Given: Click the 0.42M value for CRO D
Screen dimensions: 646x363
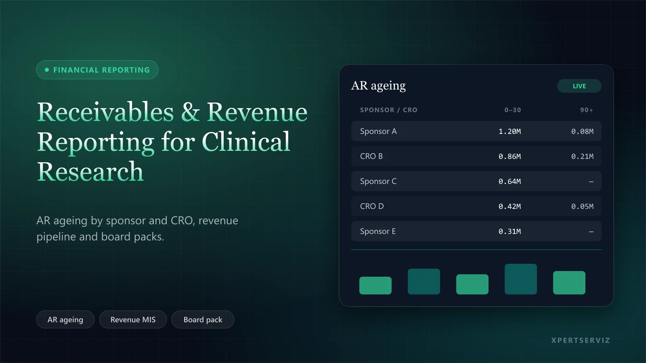Looking at the screenshot, I should click(510, 207).
